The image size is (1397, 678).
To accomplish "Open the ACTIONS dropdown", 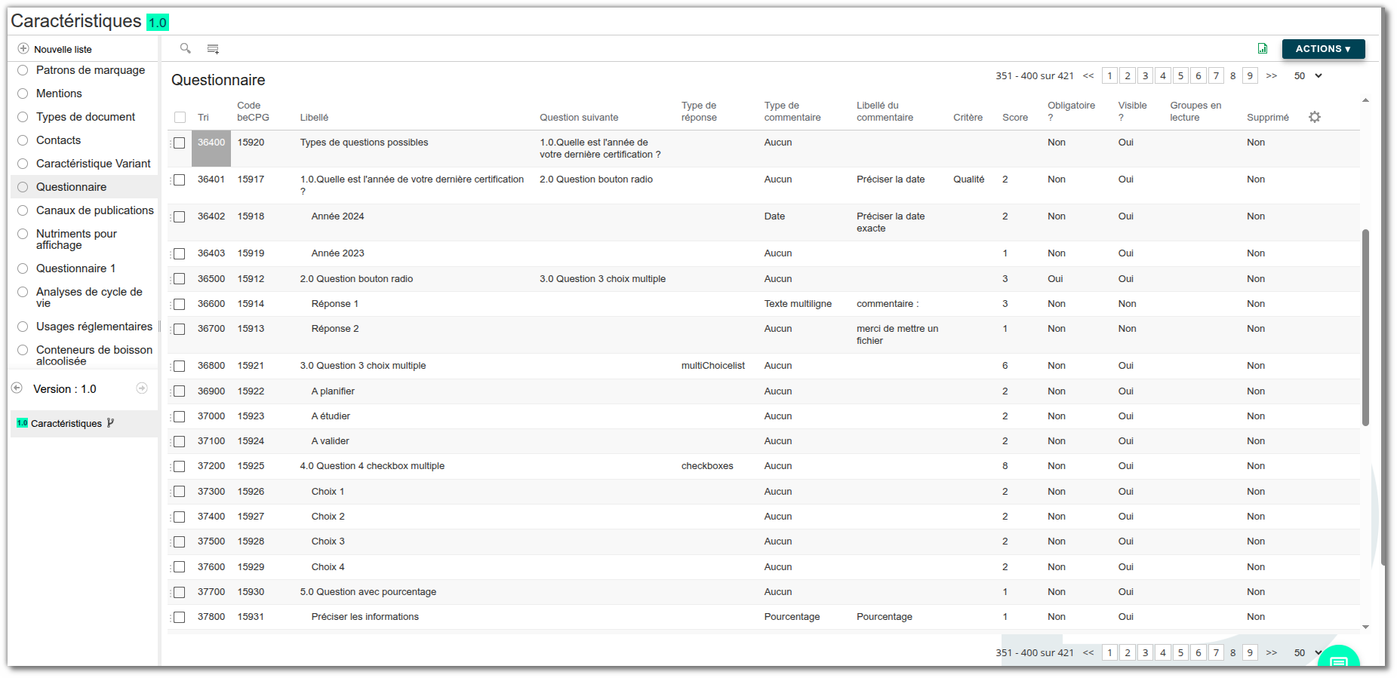I will pos(1323,49).
